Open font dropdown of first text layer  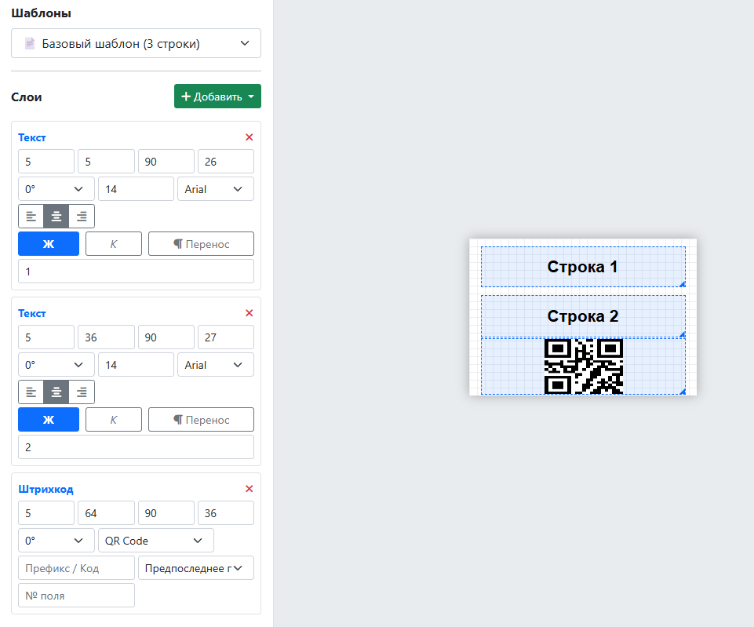point(216,189)
